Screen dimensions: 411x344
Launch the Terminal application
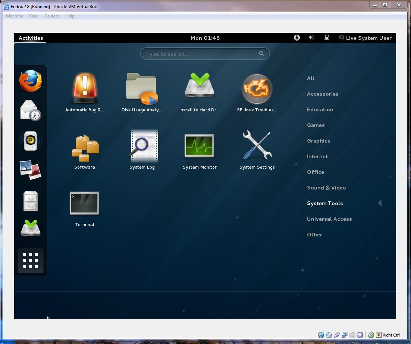pyautogui.click(x=84, y=203)
